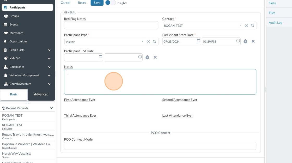The image size is (292, 163).
Task: Click the Compliance person icon
Action: tap(6, 67)
